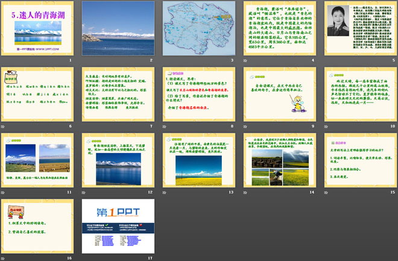
Task: Click the animation star icon under slide 11
Action: point(2,192)
